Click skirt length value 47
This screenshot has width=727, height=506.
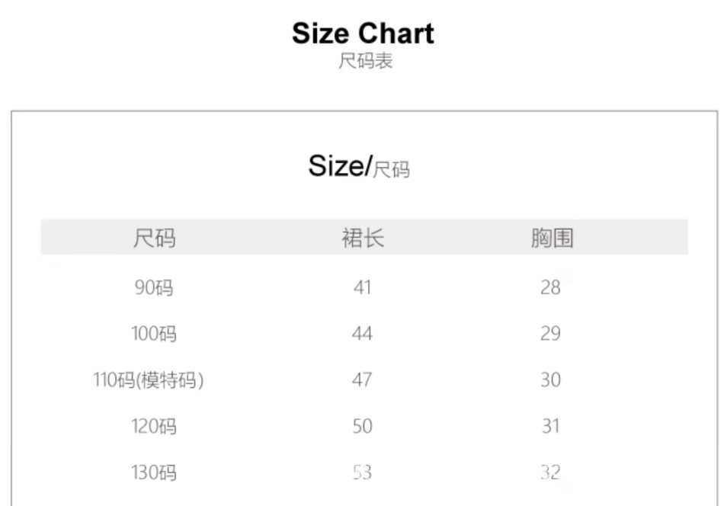click(x=362, y=379)
